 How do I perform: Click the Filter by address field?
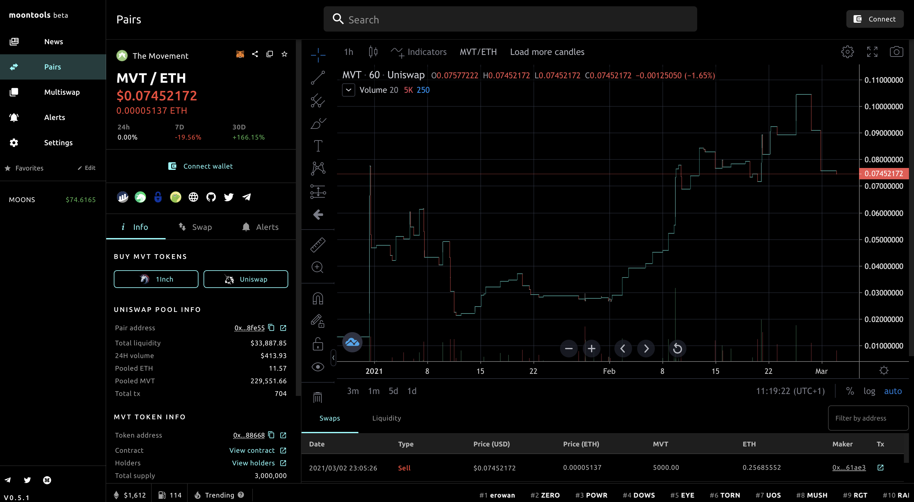coord(868,418)
